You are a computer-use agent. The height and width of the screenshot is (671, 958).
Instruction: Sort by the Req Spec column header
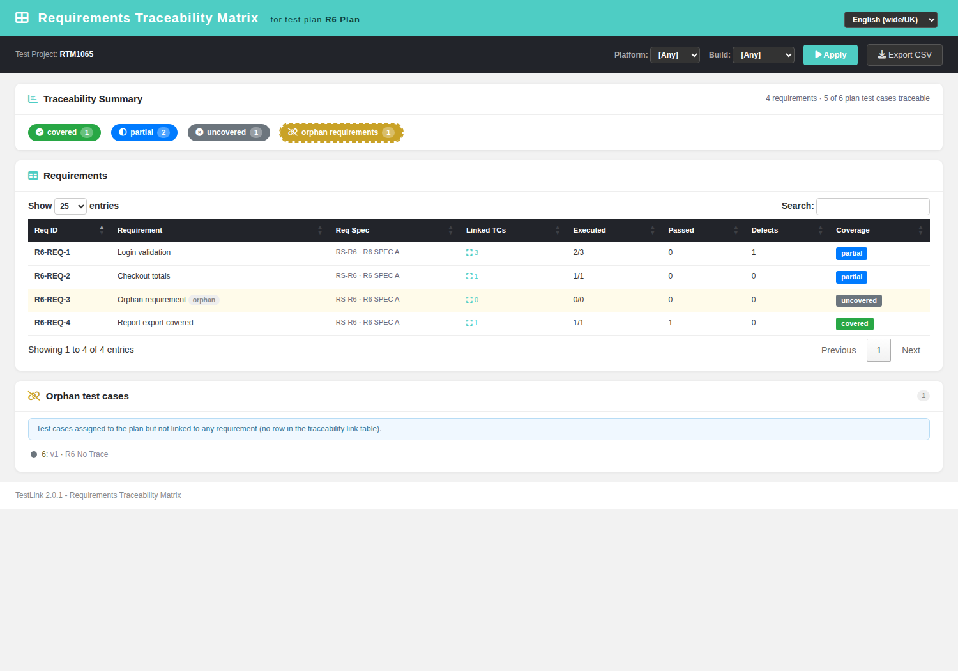[x=395, y=230]
